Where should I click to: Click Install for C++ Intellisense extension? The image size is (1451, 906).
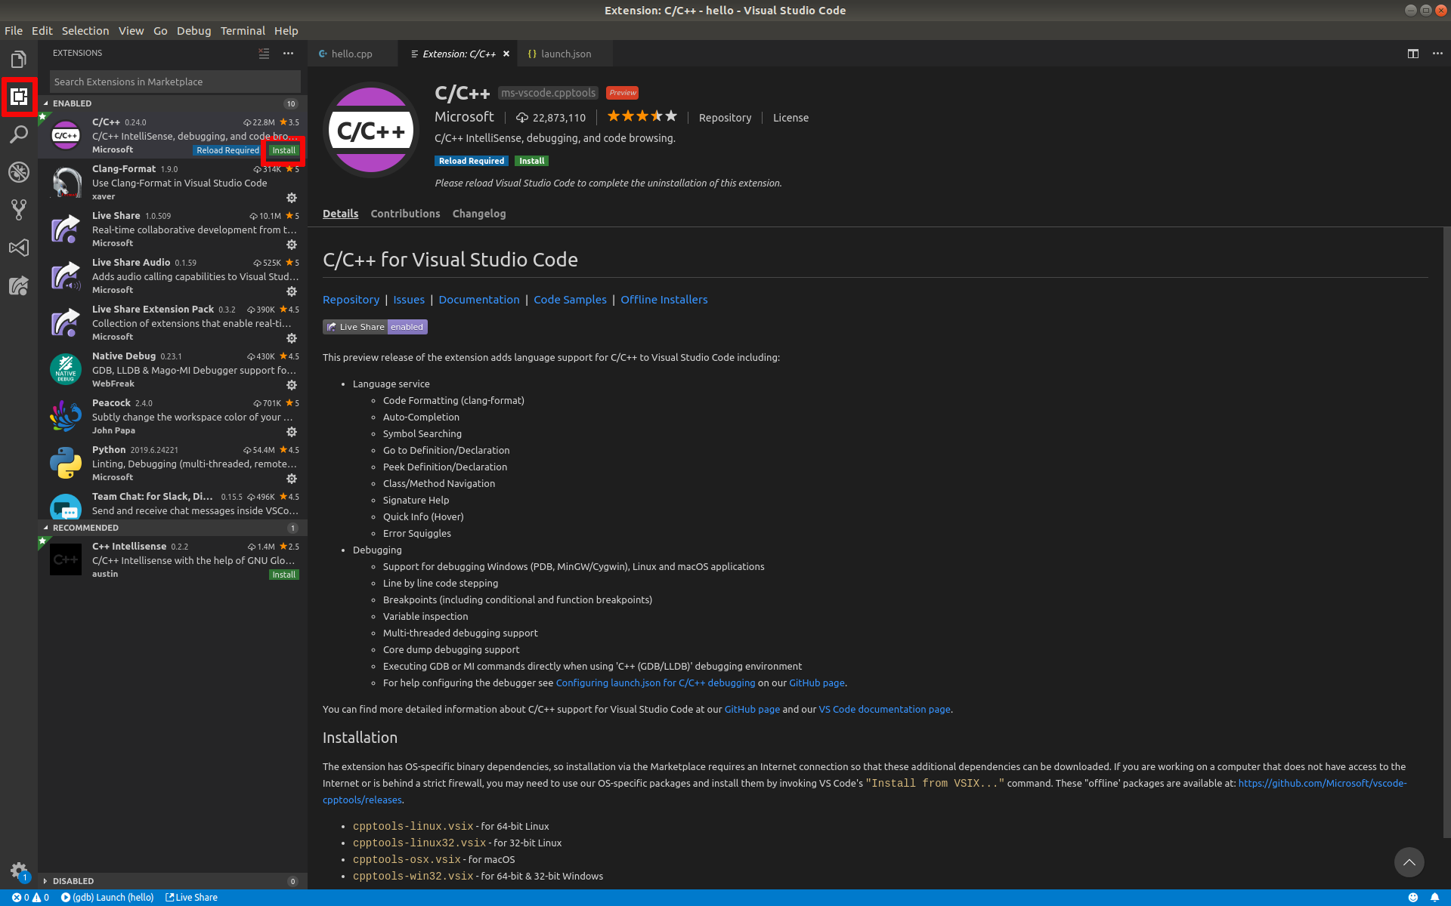coord(284,575)
